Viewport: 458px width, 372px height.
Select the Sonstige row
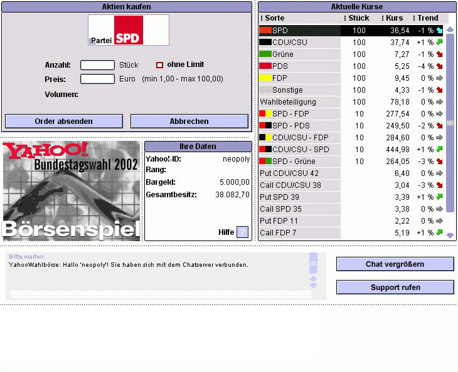point(351,90)
